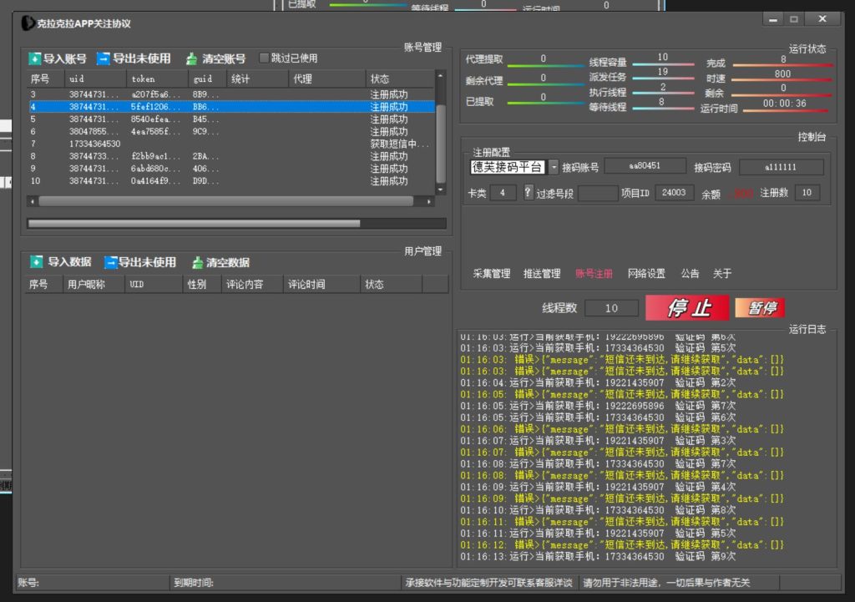This screenshot has height=602, width=855.
Task: Click the account list scroll right arrow
Action: click(430, 201)
